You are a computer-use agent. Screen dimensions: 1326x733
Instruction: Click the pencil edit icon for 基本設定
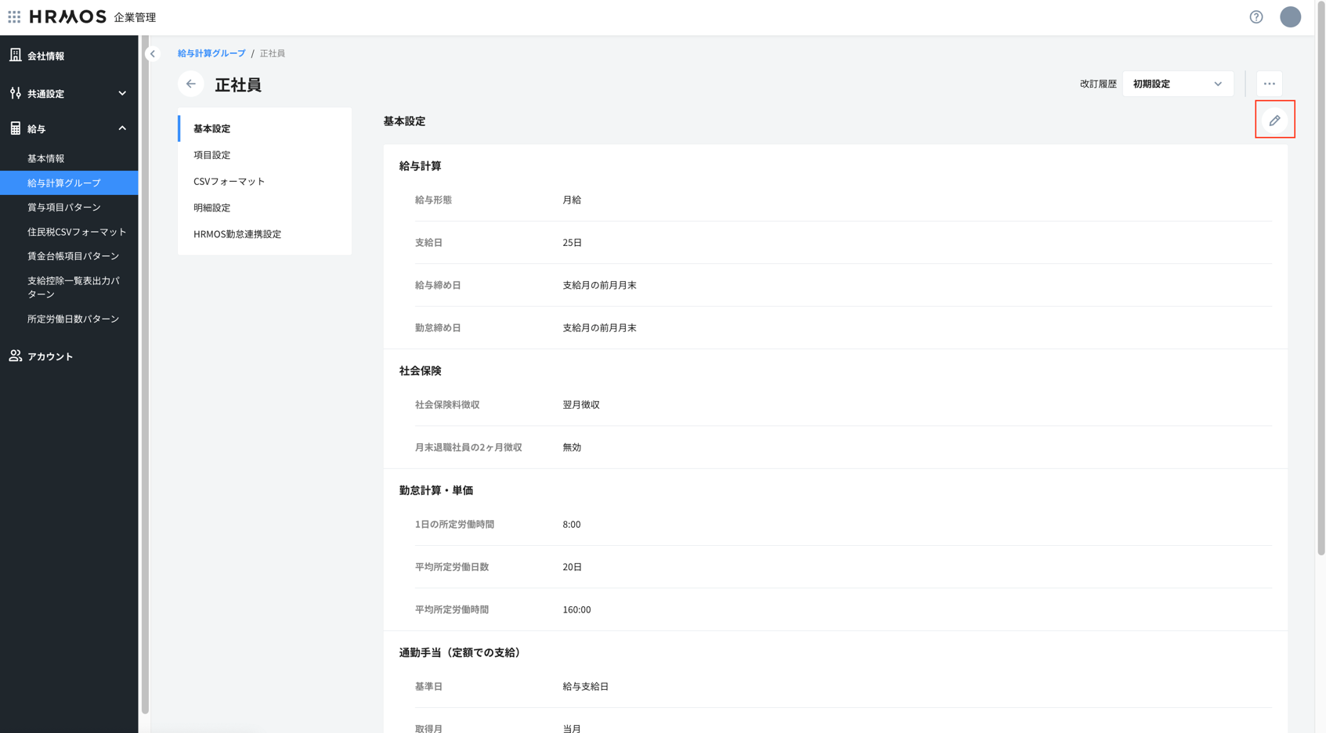pyautogui.click(x=1274, y=121)
